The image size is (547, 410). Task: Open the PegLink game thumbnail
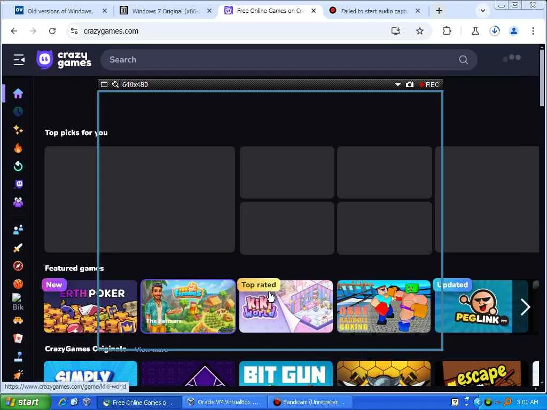coord(481,306)
